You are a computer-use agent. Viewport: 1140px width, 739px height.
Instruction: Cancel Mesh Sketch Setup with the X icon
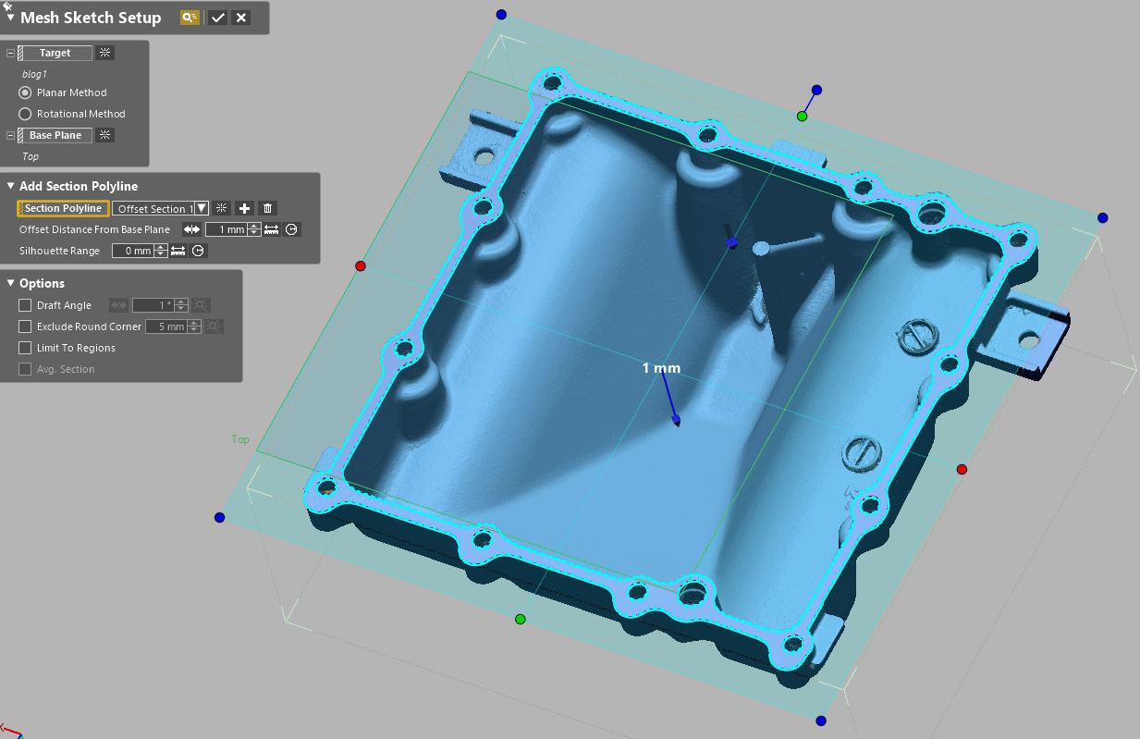click(x=241, y=18)
